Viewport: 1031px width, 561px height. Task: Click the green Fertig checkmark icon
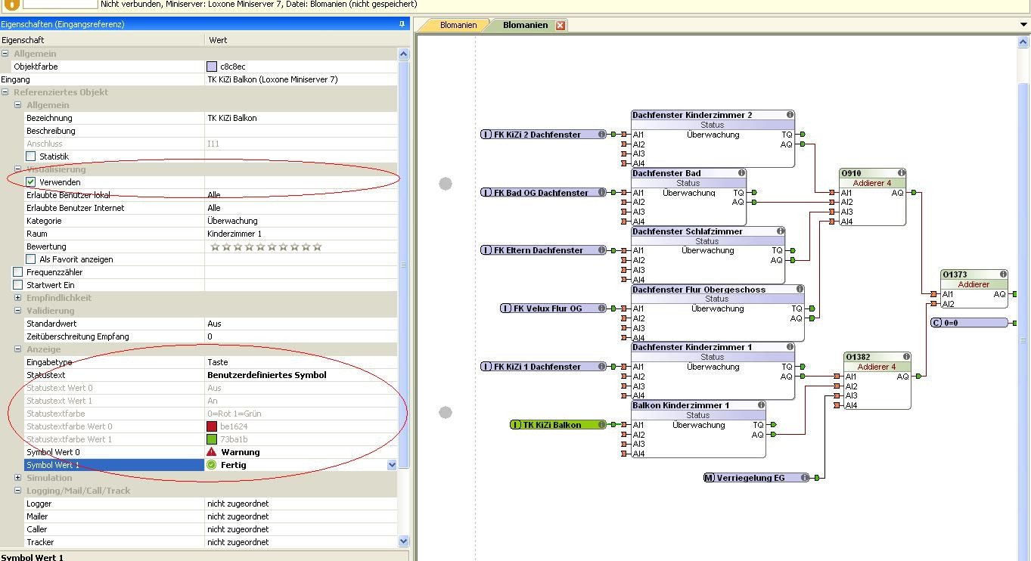coord(212,465)
